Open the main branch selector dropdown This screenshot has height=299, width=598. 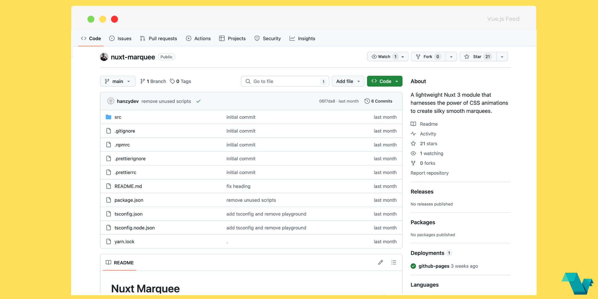[117, 81]
